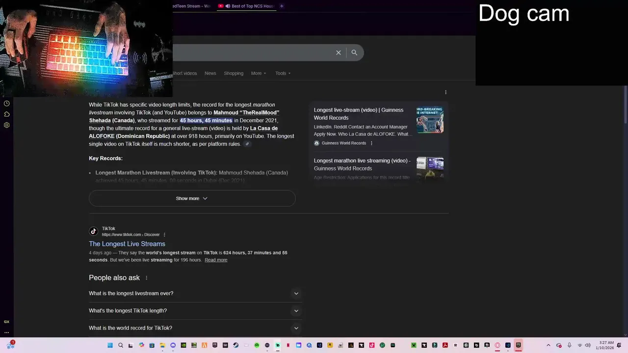Open Settings gear in browser sidebar

(7, 125)
